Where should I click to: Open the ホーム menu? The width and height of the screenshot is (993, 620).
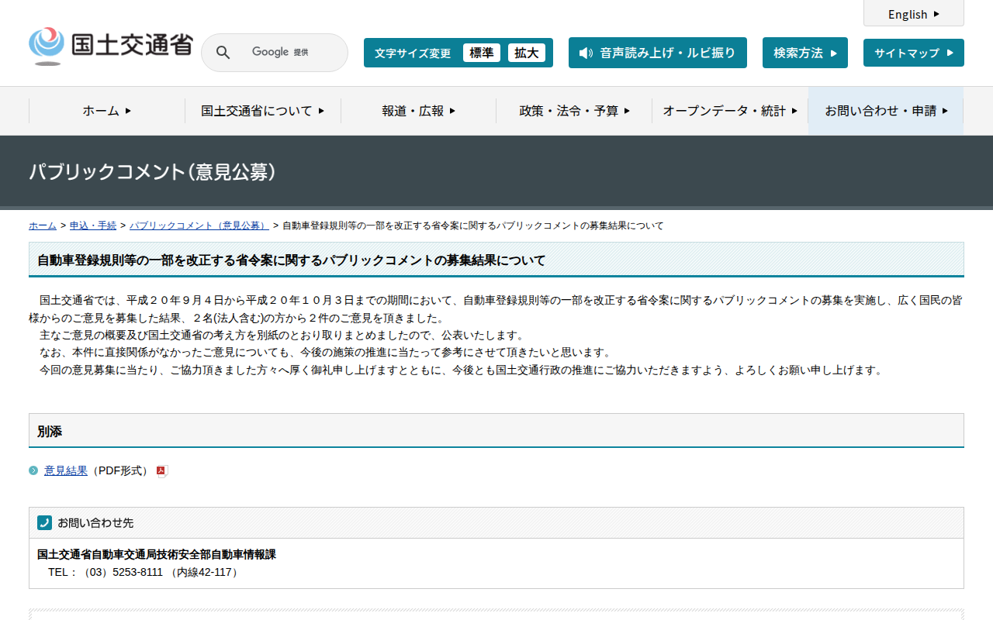coord(107,111)
